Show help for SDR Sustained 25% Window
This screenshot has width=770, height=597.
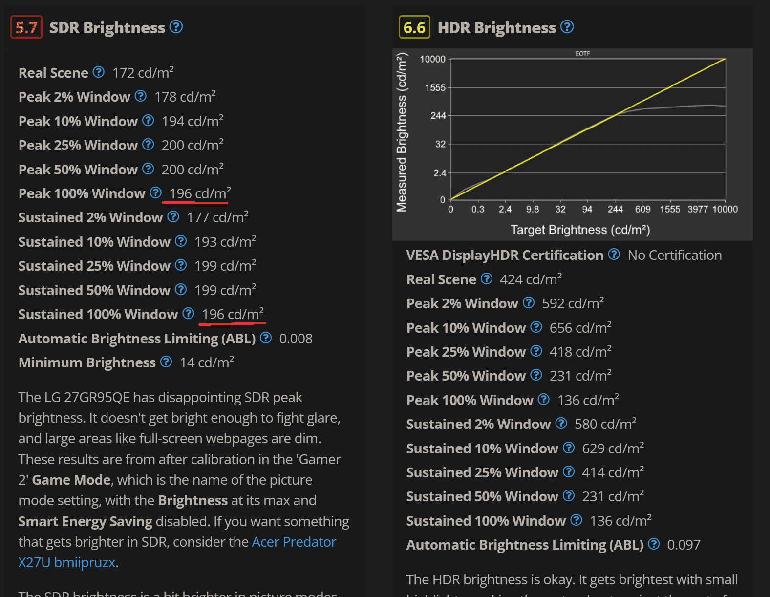point(181,265)
